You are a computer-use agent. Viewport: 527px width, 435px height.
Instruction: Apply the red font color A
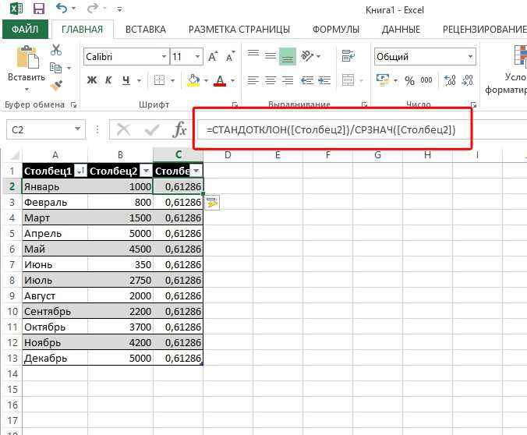(x=220, y=80)
